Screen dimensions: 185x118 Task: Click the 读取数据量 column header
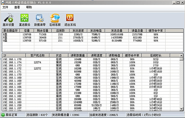pyautogui.click(x=78, y=55)
